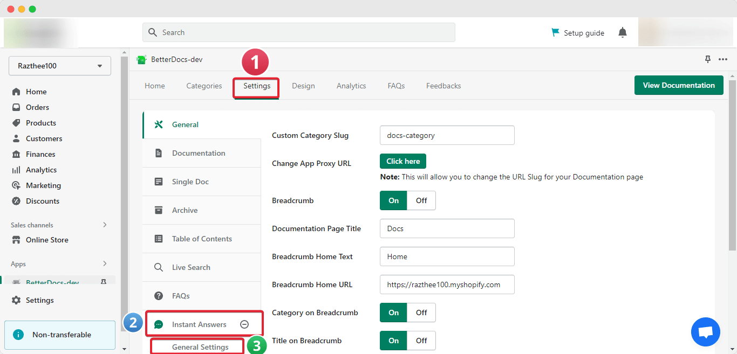
Task: Click the Archive box icon
Action: pos(159,210)
